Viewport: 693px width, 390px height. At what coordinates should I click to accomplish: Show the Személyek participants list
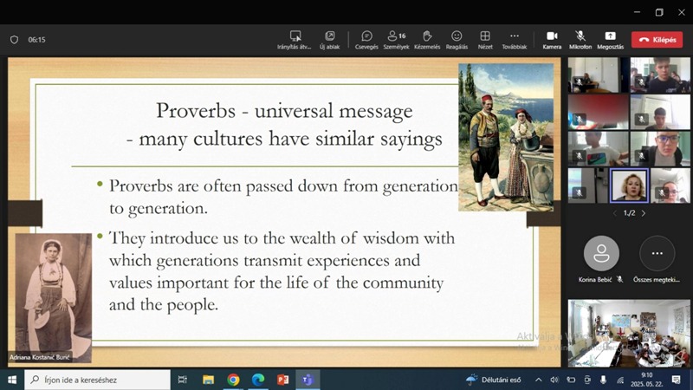(x=397, y=36)
